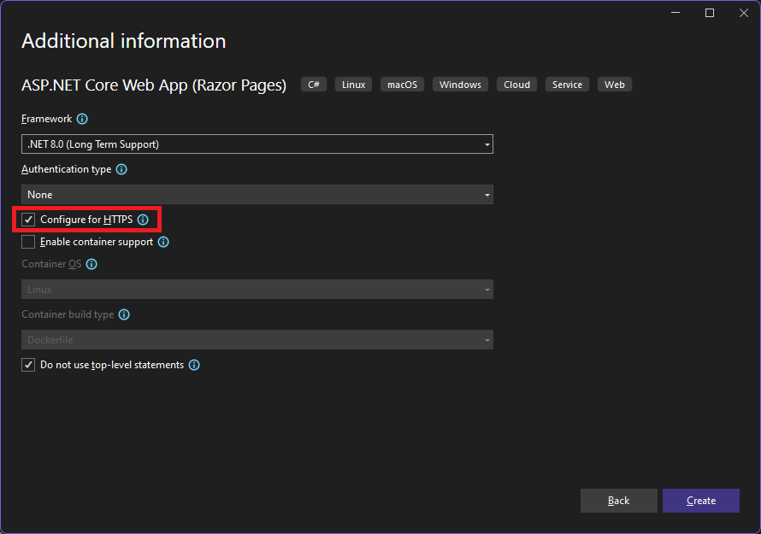
Task: Click the Container build type info icon
Action: tap(124, 314)
